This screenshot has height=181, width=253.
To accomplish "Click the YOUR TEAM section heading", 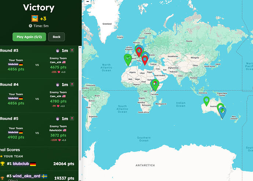I will (x=13, y=156).
